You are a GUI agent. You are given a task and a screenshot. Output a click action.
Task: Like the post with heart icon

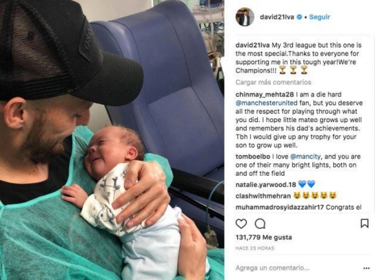pos(241,224)
